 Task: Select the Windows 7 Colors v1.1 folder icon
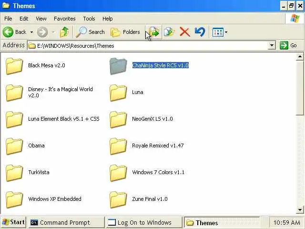click(118, 173)
